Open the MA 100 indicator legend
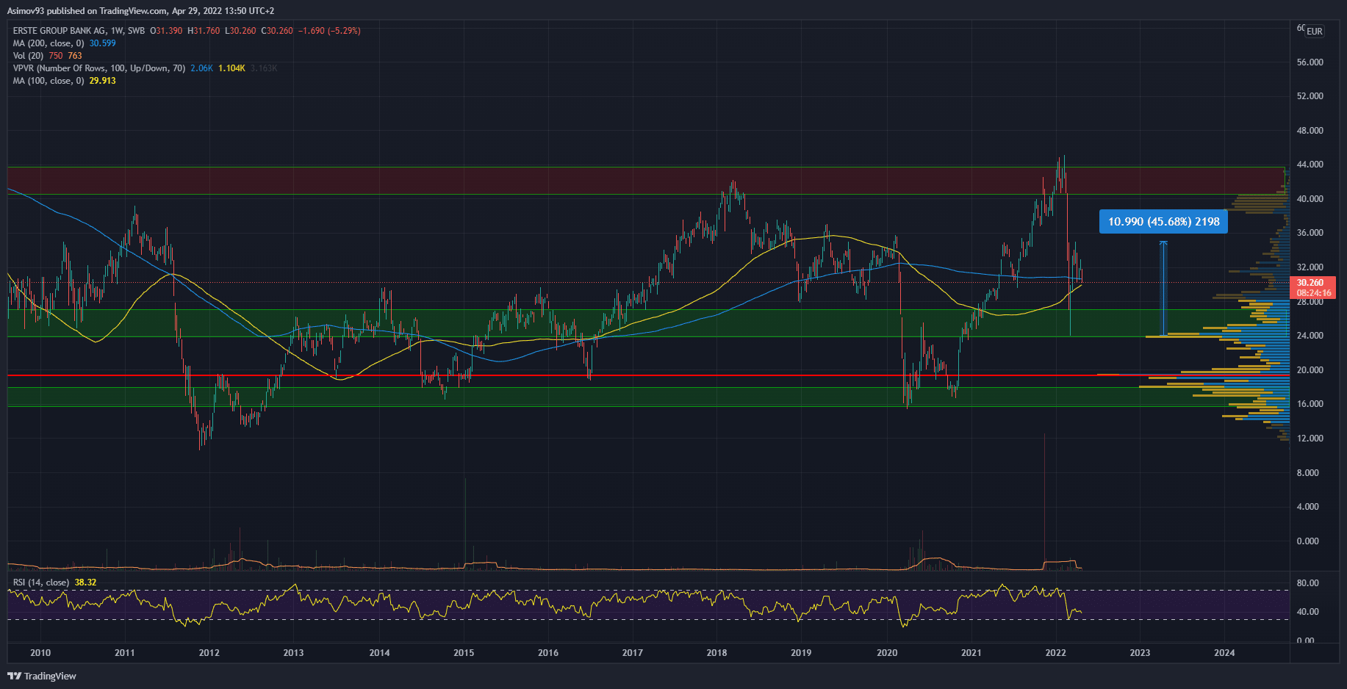The height and width of the screenshot is (689, 1347). pos(49,81)
